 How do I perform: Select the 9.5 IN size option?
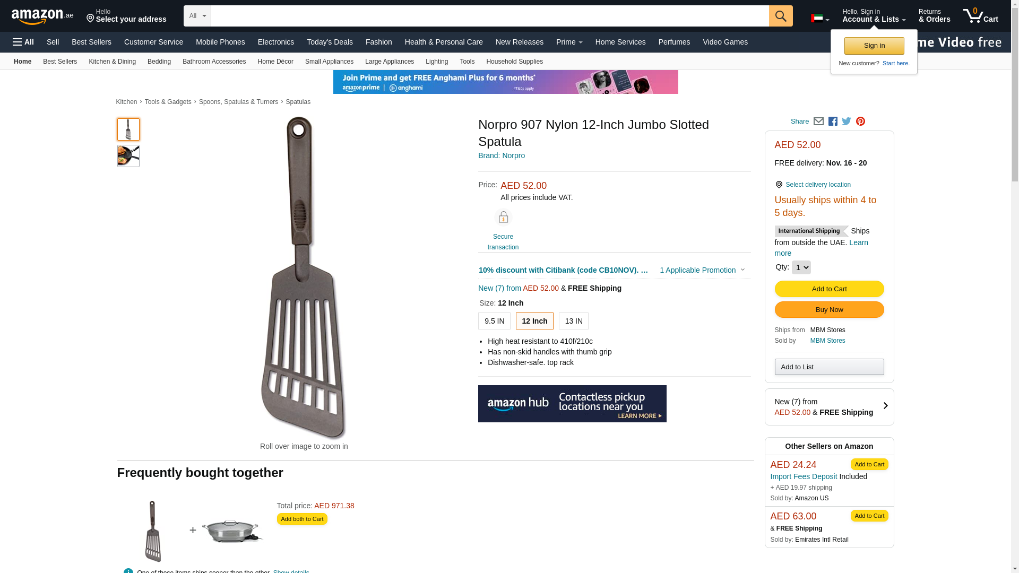click(x=494, y=321)
